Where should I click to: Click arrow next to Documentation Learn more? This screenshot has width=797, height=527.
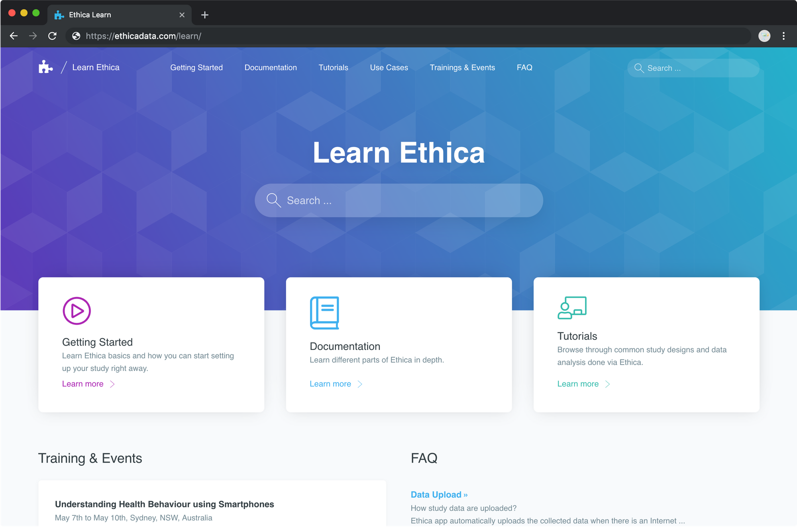(x=360, y=384)
